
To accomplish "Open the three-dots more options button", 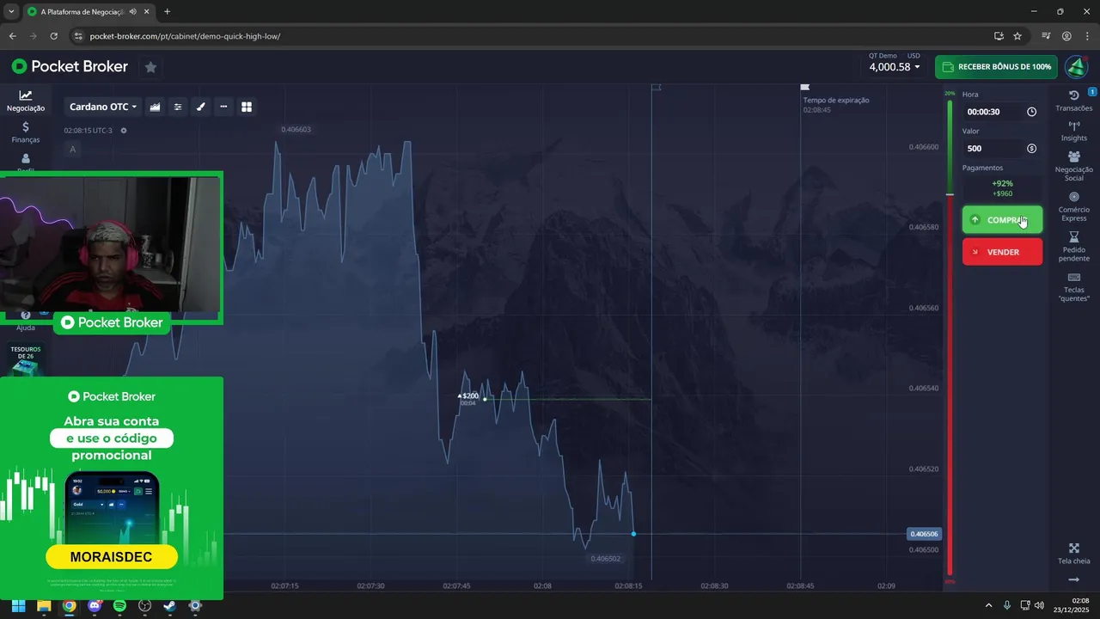I will (x=223, y=107).
